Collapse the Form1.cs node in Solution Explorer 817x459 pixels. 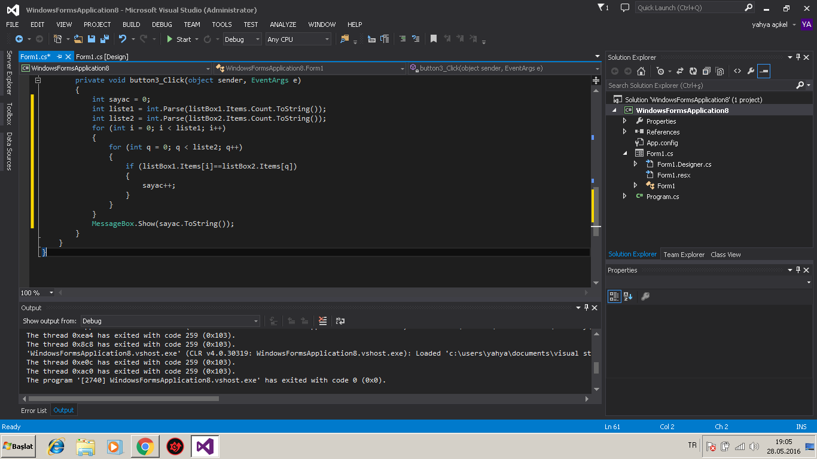pos(625,154)
